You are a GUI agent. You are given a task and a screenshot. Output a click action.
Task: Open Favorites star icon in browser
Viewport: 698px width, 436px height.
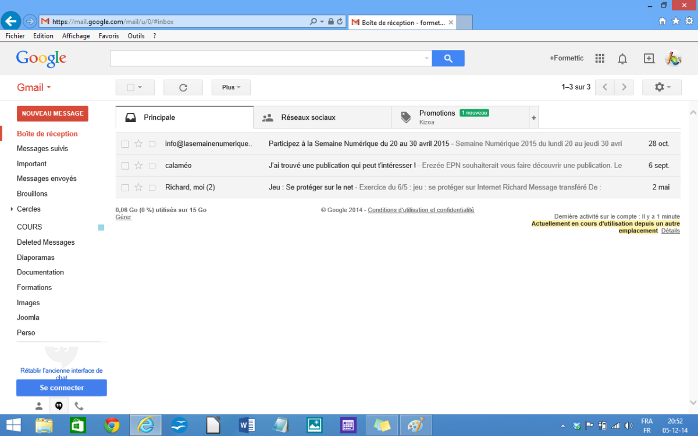click(675, 21)
